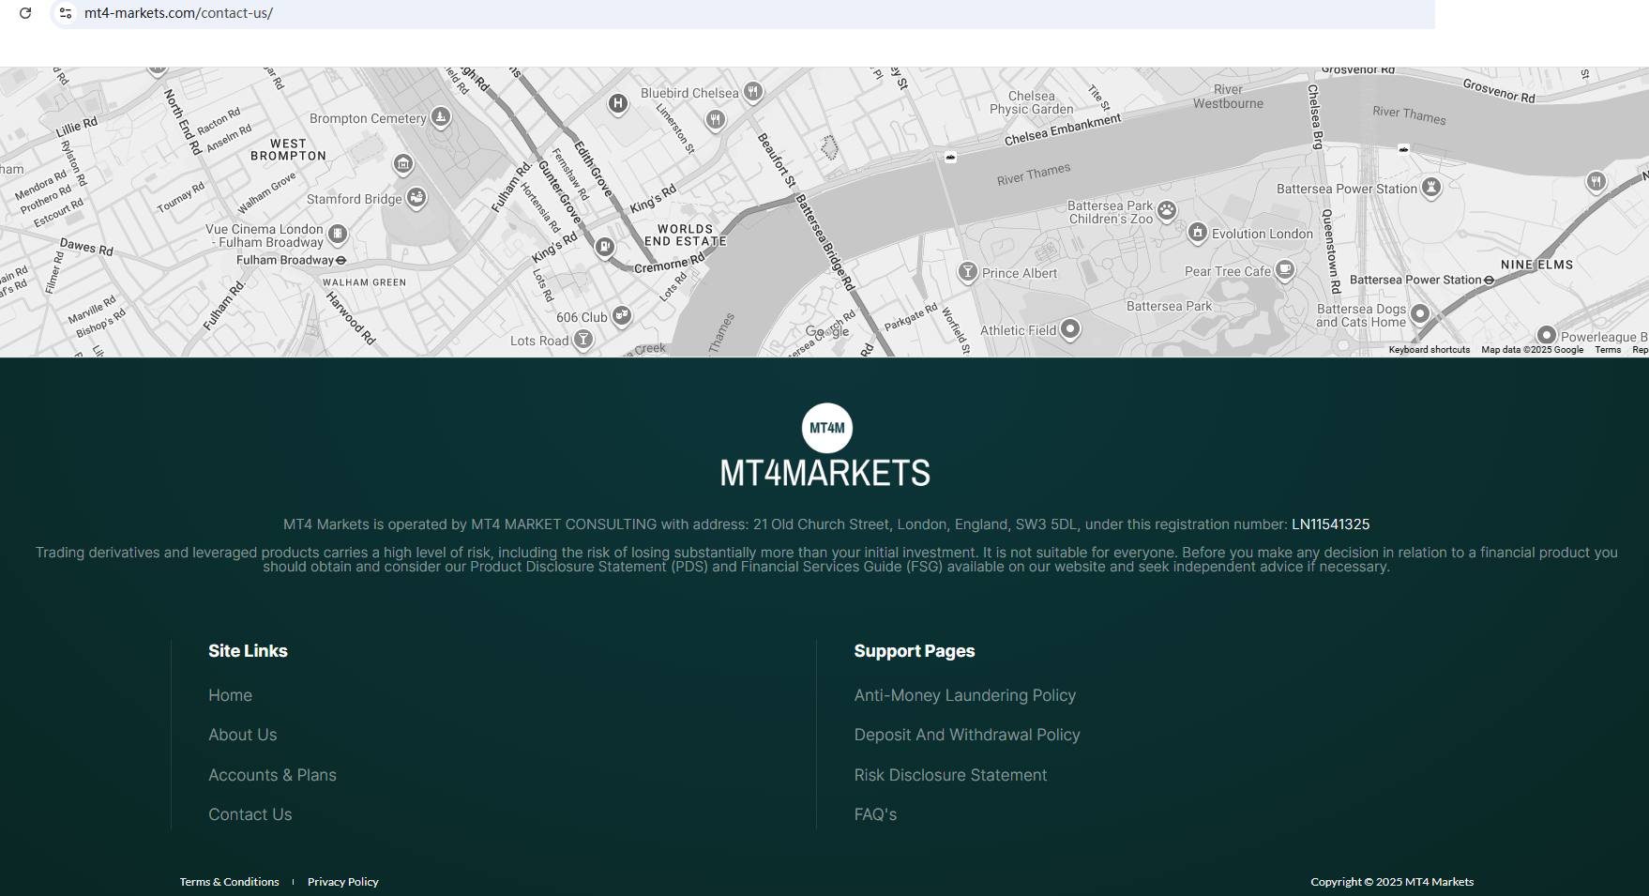The width and height of the screenshot is (1649, 896).
Task: Click the MT4MARKETS footer wordmark
Action: (825, 473)
